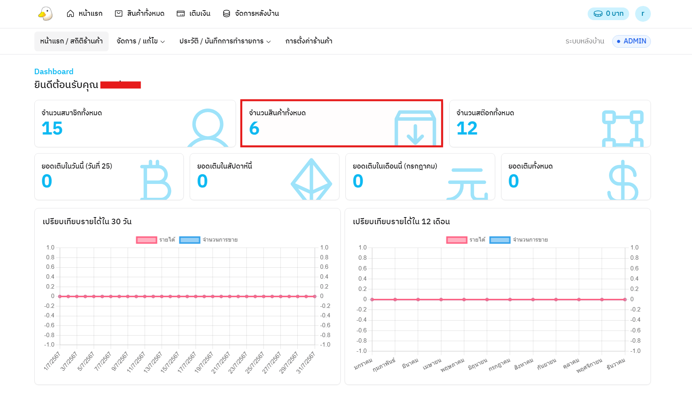Click the 0 บาท balance button
This screenshot has width=692, height=405.
pyautogui.click(x=608, y=13)
